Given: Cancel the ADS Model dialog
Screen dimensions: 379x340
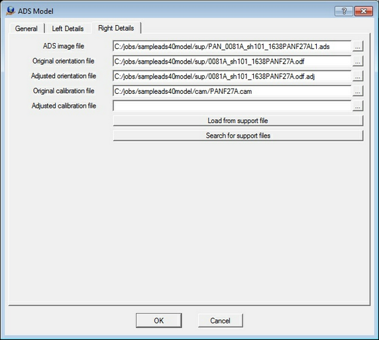Looking at the screenshot, I should coord(221,320).
